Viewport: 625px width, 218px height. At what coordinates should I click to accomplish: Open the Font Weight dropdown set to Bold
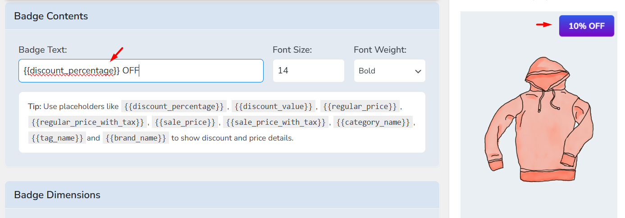(389, 71)
